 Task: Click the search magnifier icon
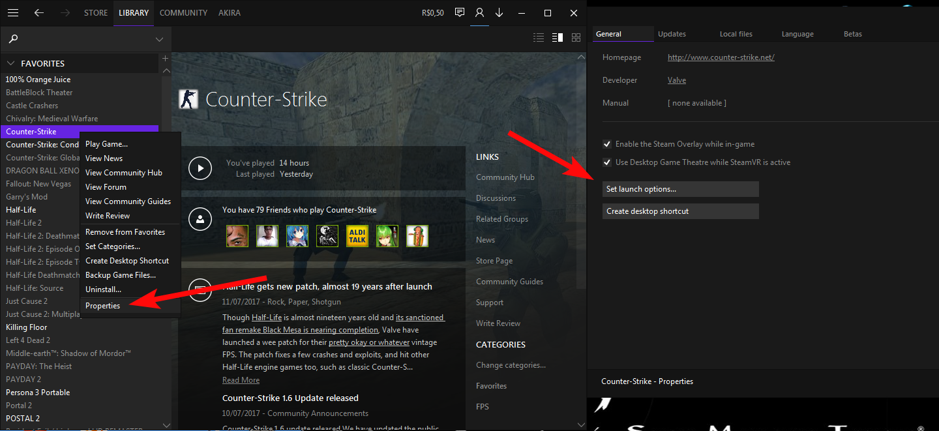(13, 39)
